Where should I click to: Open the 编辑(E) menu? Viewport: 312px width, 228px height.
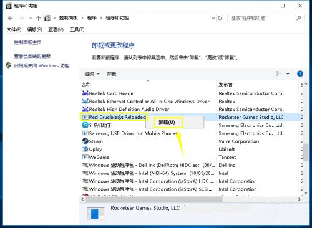(x=34, y=29)
